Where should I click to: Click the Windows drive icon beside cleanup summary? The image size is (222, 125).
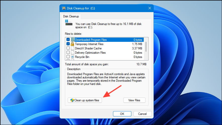click(x=69, y=23)
